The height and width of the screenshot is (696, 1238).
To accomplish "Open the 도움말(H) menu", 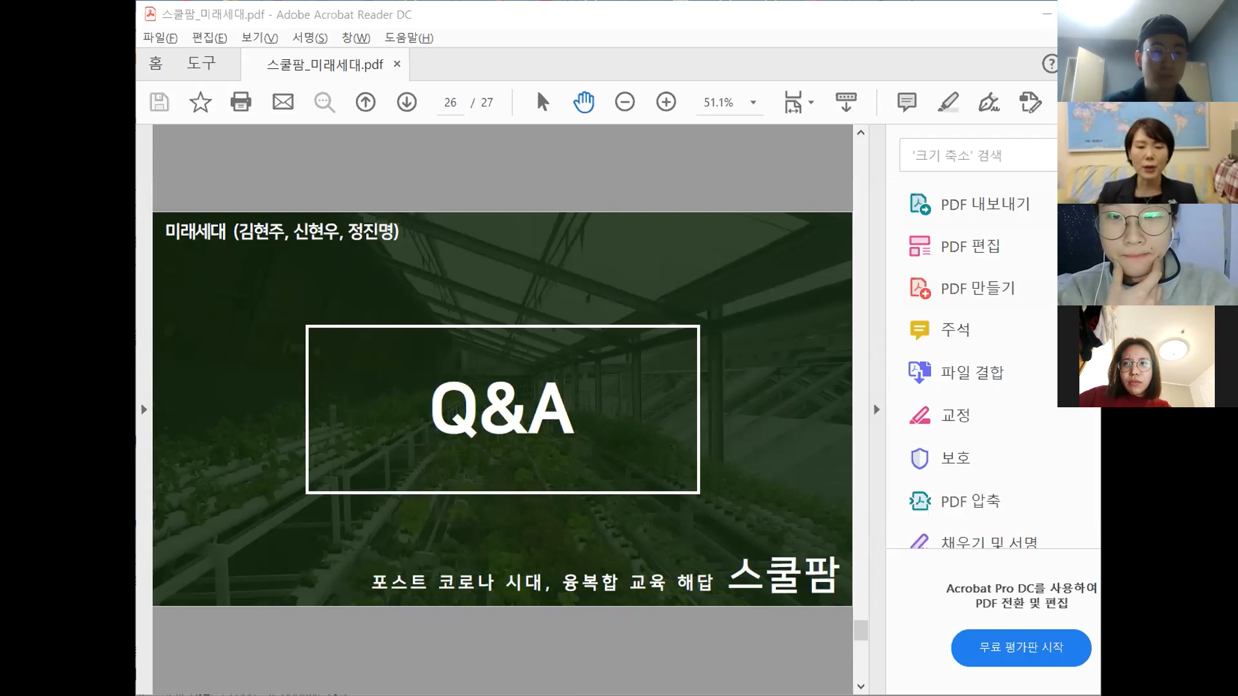I will [x=409, y=38].
